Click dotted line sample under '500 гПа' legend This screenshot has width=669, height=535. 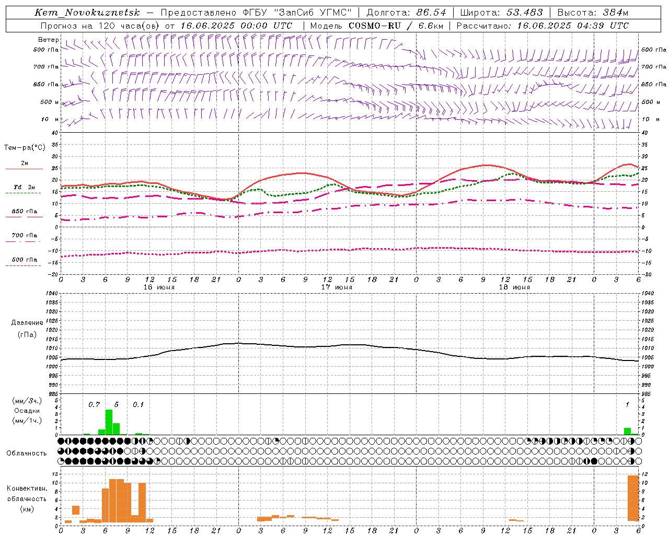pos(24,265)
